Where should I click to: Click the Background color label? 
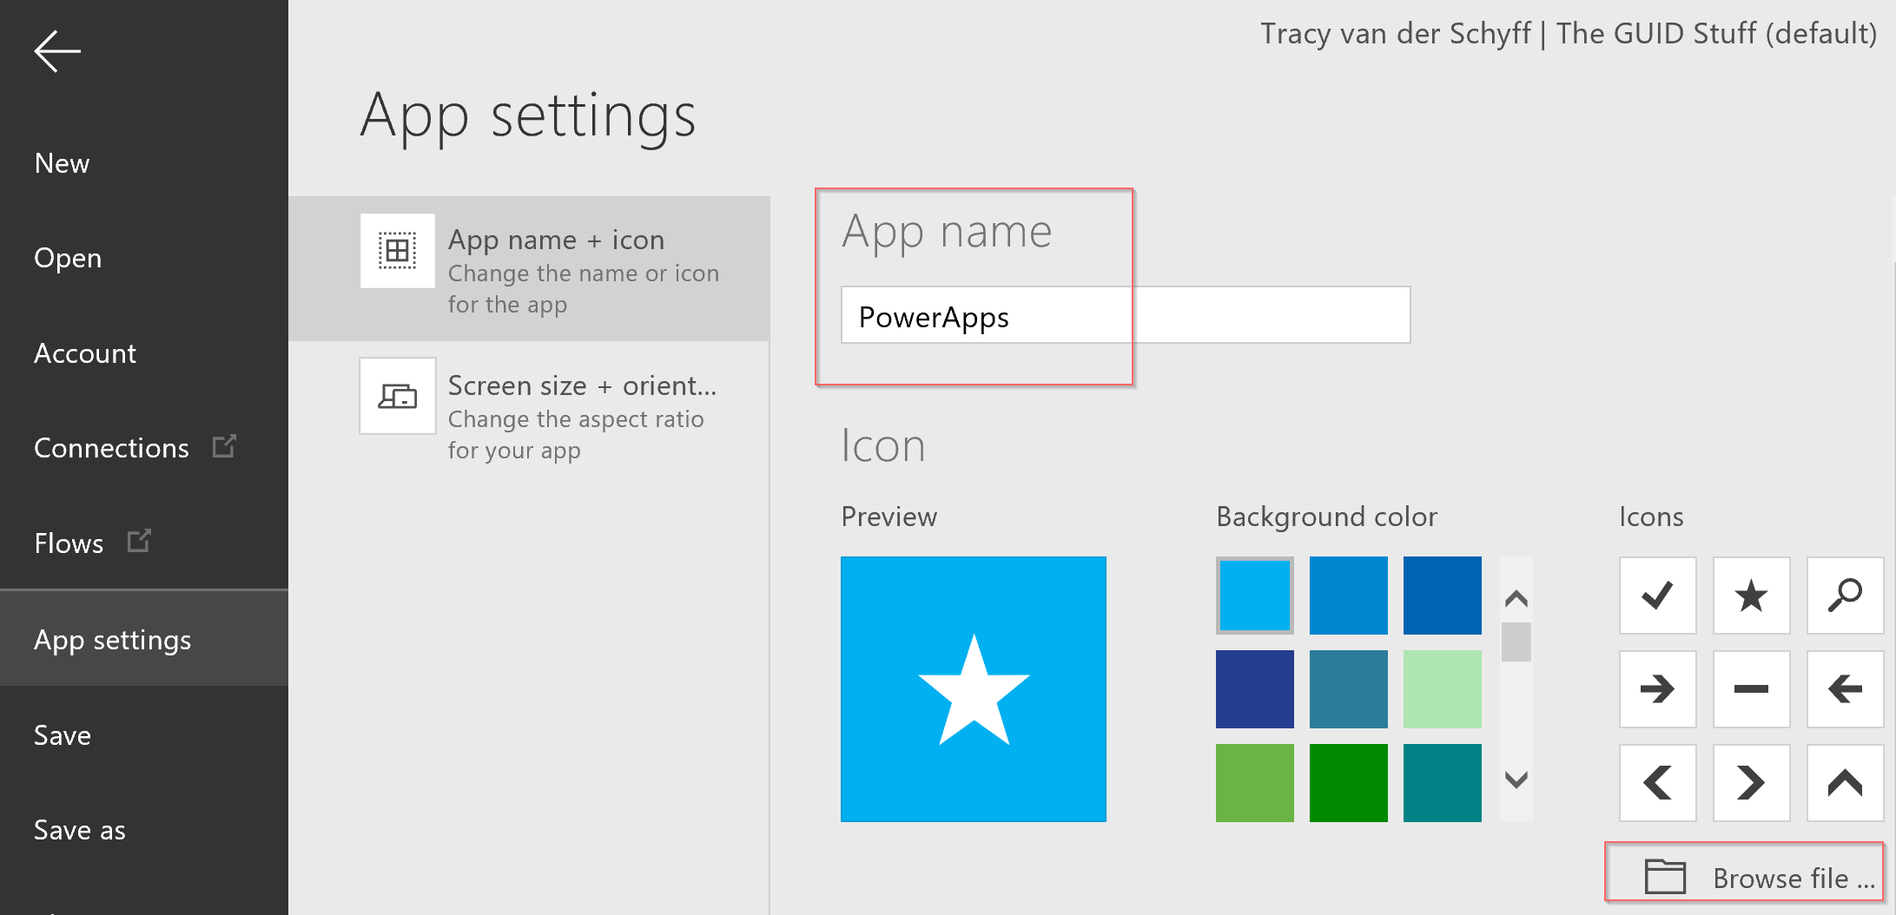pos(1327,517)
